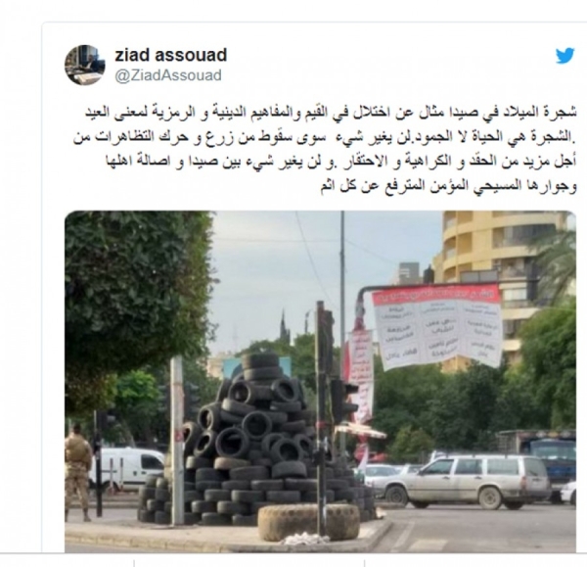Open the ziad assouad display name link
This screenshot has width=587, height=567.
[170, 55]
